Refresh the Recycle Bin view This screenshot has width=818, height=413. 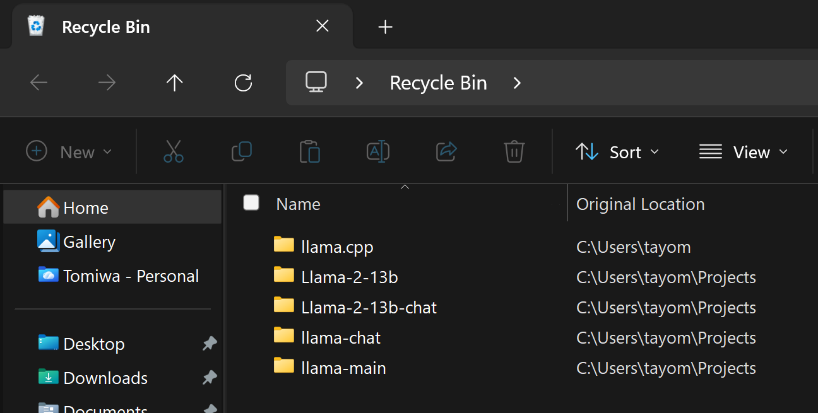tap(243, 83)
